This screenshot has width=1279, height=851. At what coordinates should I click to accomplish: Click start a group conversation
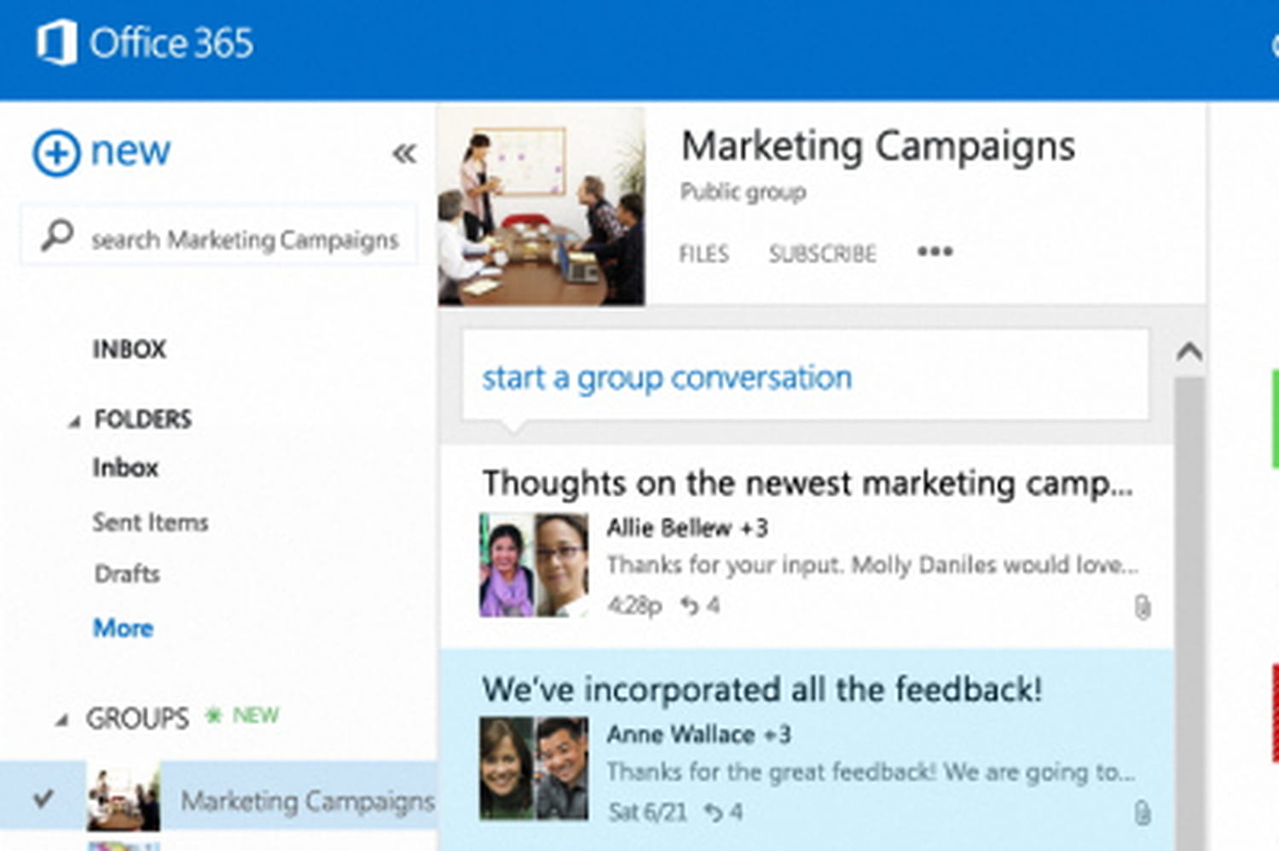click(666, 378)
